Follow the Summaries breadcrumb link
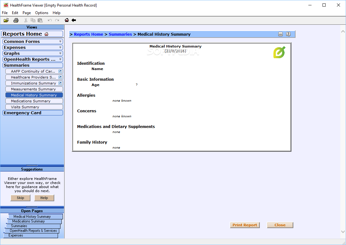The width and height of the screenshot is (346, 245). tap(120, 34)
